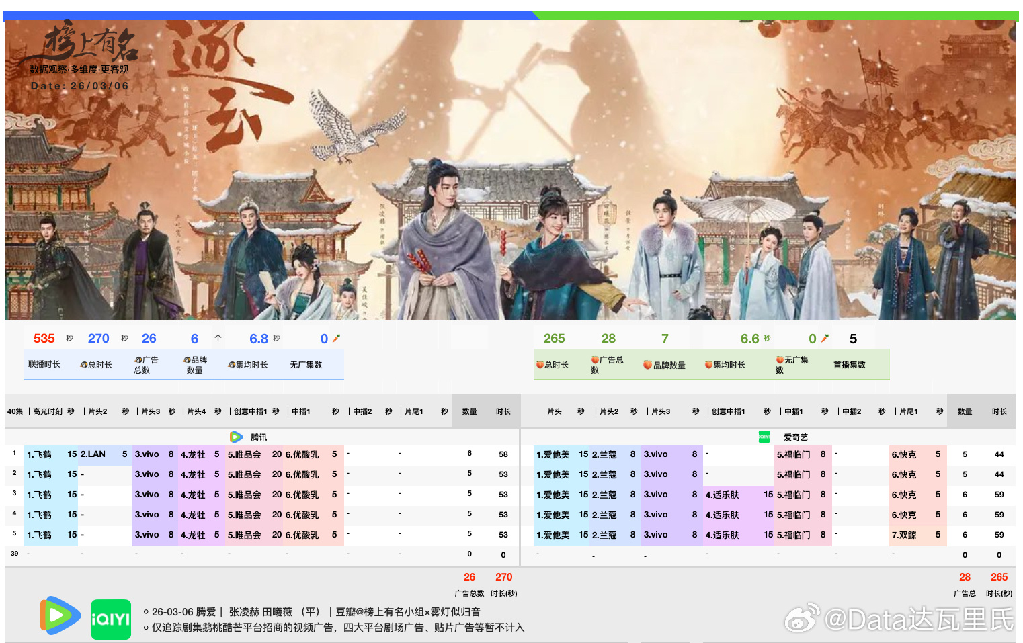Click the left 创意中插1 column header
Image resolution: width=1023 pixels, height=643 pixels.
coord(251,411)
